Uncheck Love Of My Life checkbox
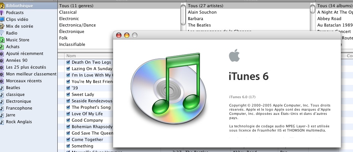 click(68, 114)
